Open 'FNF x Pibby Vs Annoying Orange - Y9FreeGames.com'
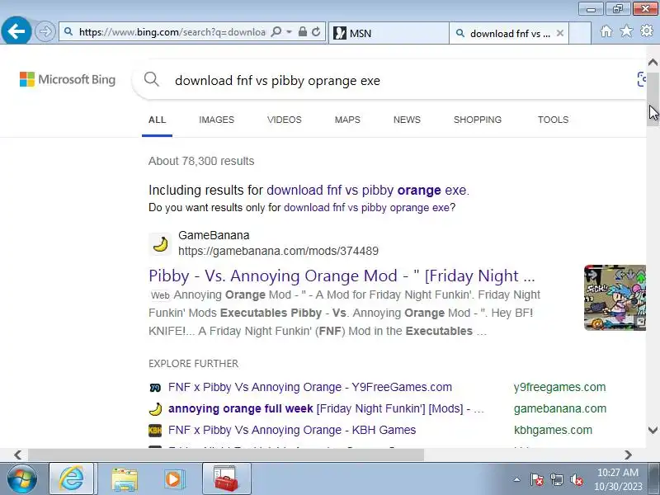Screen dimensions: 660x495 click(x=310, y=387)
